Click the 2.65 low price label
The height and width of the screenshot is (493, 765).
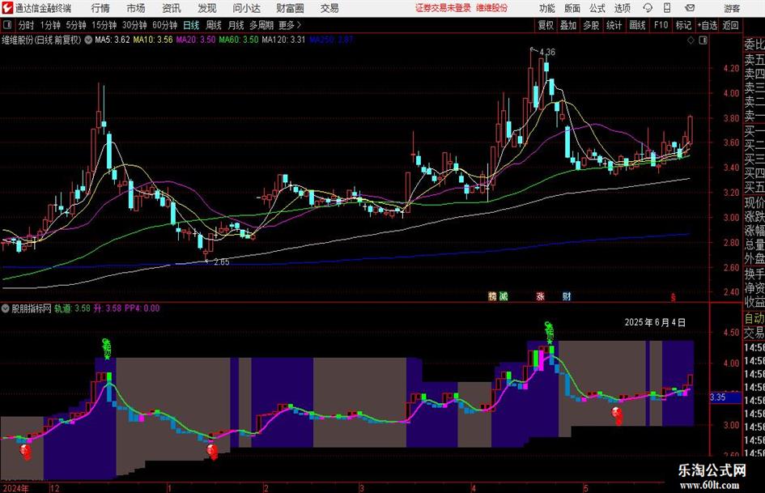[222, 262]
